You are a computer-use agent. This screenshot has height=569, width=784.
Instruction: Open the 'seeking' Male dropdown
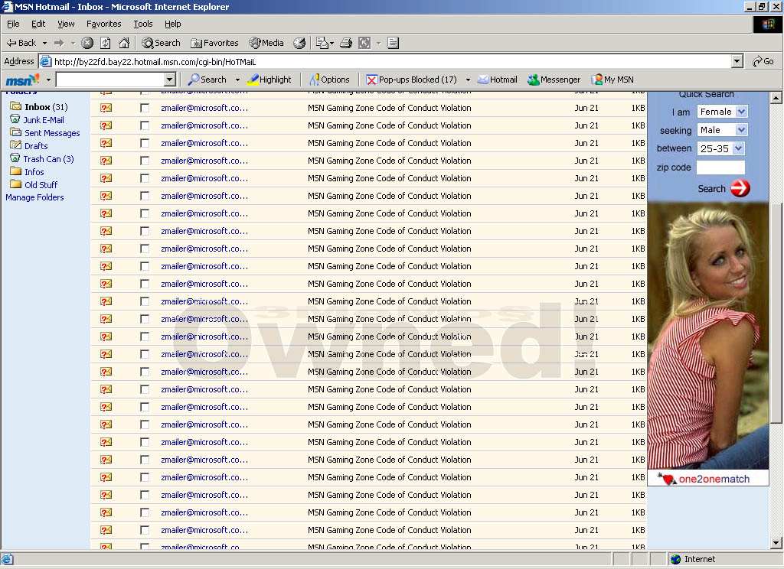tap(741, 130)
